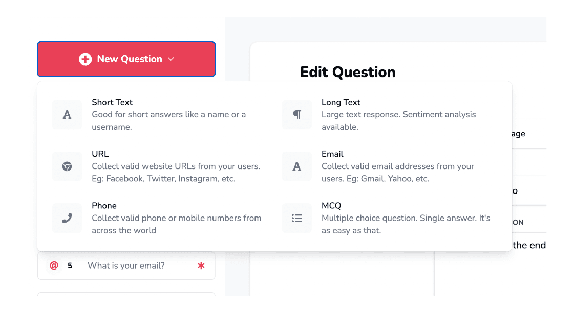574x313 pixels.
Task: Select the MCQ question type title
Action: coord(331,206)
